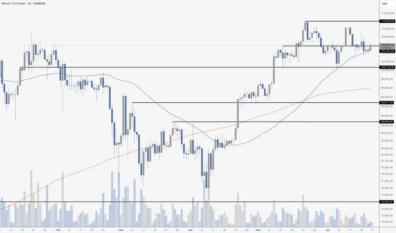This screenshot has height=233, width=396.
Task: Click the Feb label on time axis
Action: pos(58,230)
